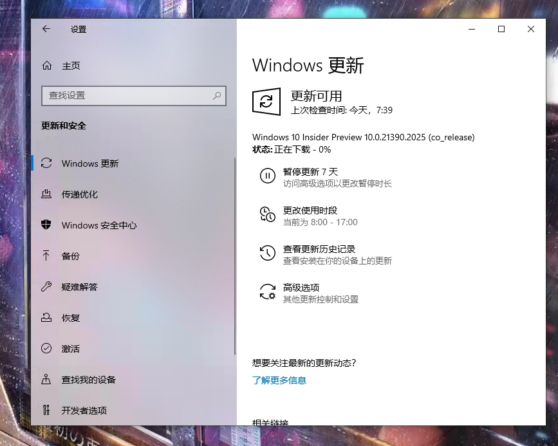Click the 恢复 recovery icon
The height and width of the screenshot is (446, 558).
(46, 317)
